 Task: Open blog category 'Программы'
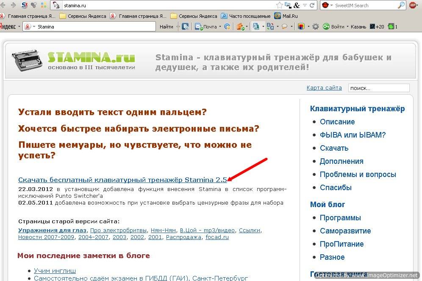(340, 218)
